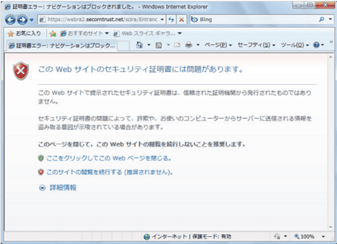Open the feeds dropdown arrow
The width and height of the screenshot is (337, 244).
pos(168,45)
